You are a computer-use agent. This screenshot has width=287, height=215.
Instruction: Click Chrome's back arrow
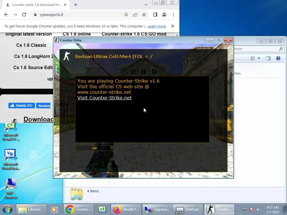pos(6,15)
